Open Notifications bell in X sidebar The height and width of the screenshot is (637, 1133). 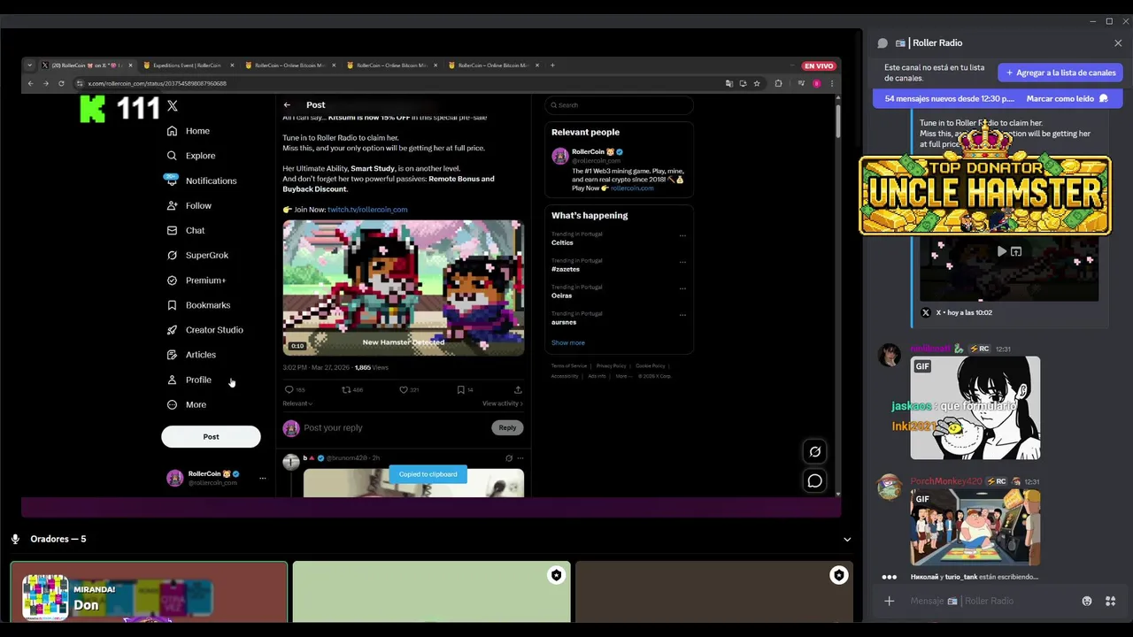click(x=172, y=180)
